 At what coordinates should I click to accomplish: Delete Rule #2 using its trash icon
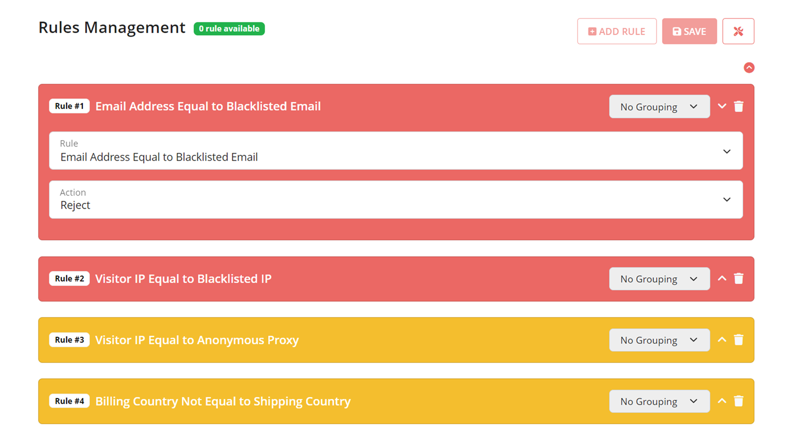click(x=739, y=278)
